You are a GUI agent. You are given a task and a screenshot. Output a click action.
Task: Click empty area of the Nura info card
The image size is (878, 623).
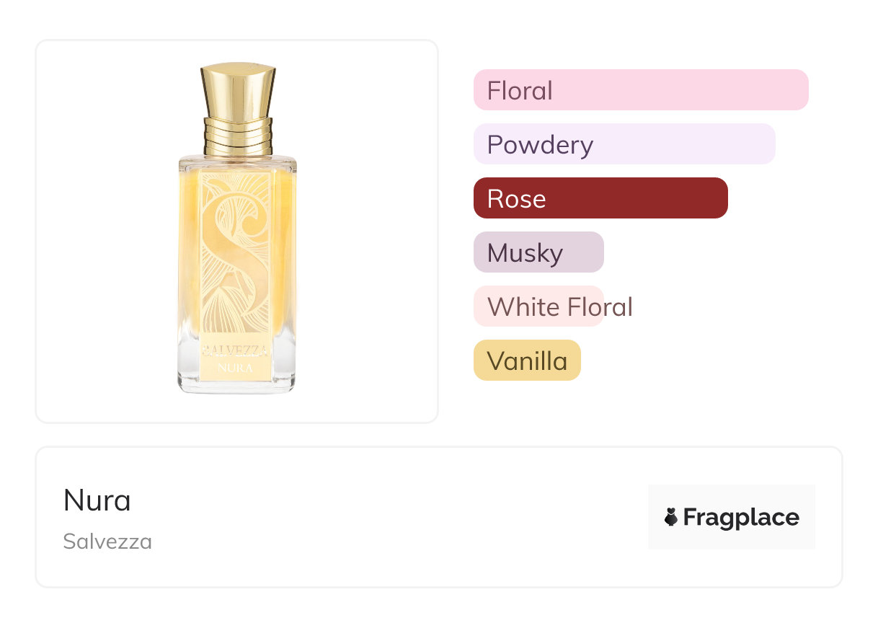pyautogui.click(x=396, y=519)
